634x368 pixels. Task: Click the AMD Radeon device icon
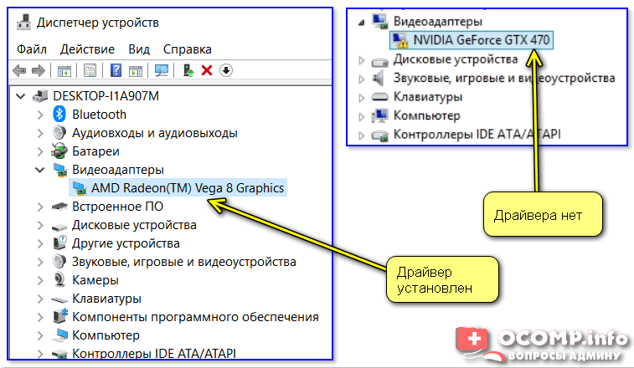click(80, 188)
